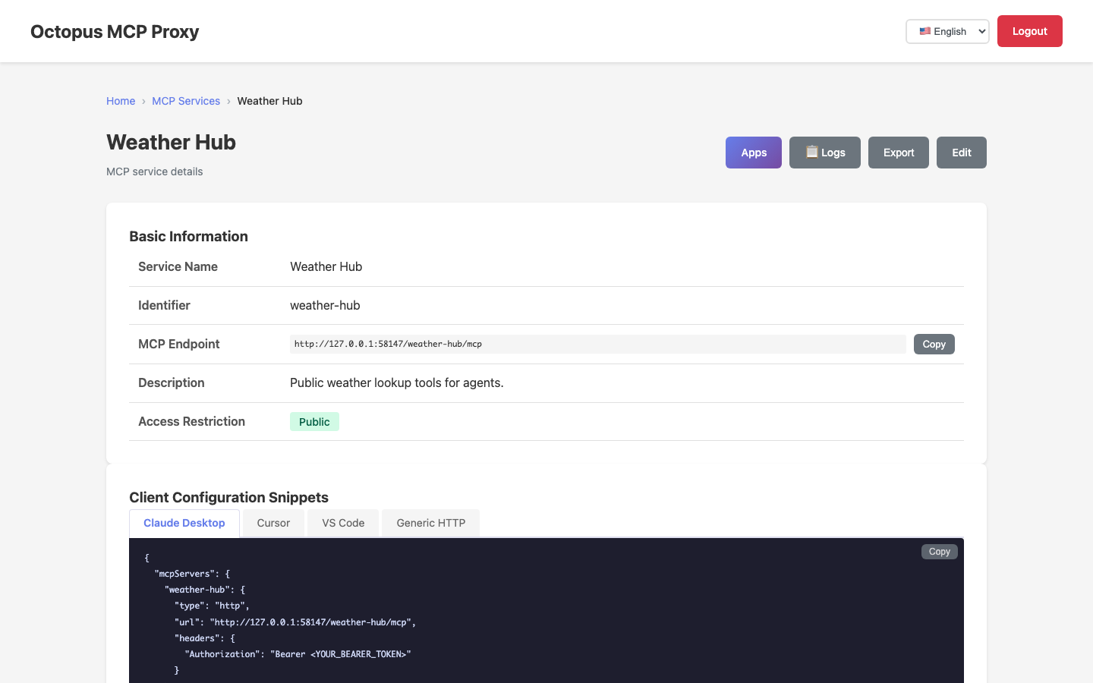Switch to the Claude Desktop tab
This screenshot has width=1093, height=683.
(184, 523)
